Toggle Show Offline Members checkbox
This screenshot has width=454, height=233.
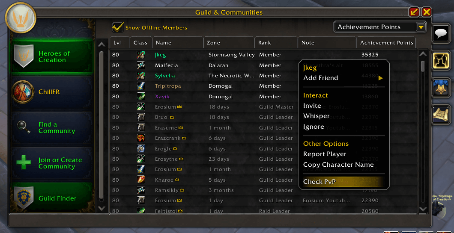(x=117, y=27)
